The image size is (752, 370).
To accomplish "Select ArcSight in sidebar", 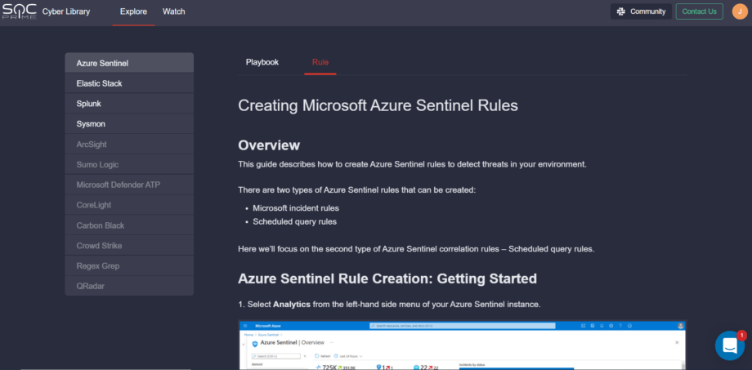I will point(129,145).
